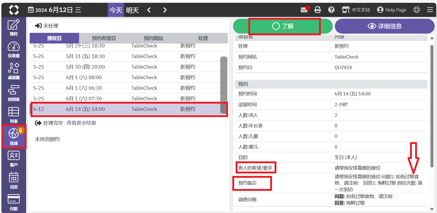Click TableCheck value in detail panel

coord(346,57)
